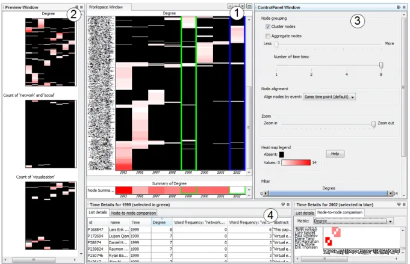The width and height of the screenshot is (410, 264).
Task: Click the heat map vertical scrollbar up arrow
Action: pyautogui.click(x=249, y=20)
